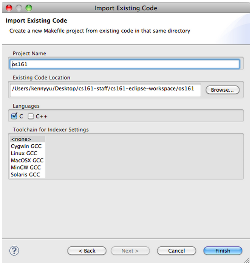Click the window resize grip corner
This screenshot has width=252, height=265.
[247, 260]
